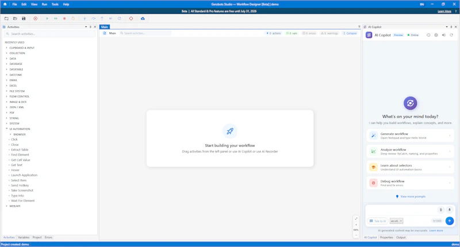Click Learn more under AI disclaimer
This screenshot has height=247, width=460.
[x=436, y=230]
